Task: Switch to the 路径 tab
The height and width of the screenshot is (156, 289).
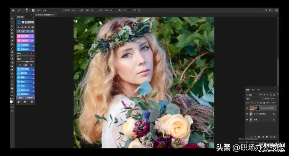Action: coord(259,90)
